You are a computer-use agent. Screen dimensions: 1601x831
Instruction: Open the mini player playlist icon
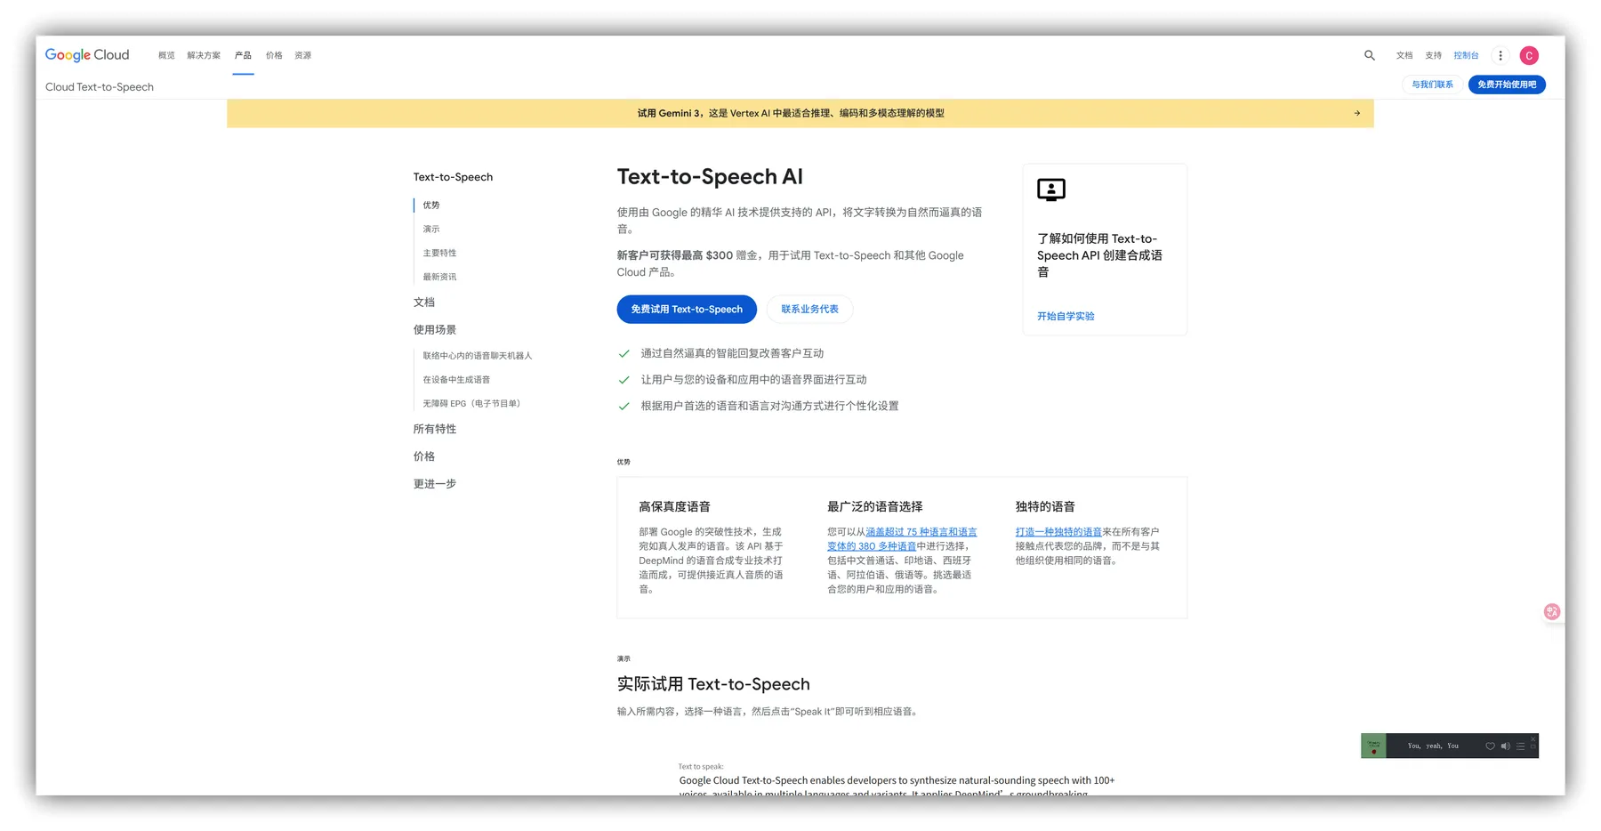click(x=1520, y=746)
